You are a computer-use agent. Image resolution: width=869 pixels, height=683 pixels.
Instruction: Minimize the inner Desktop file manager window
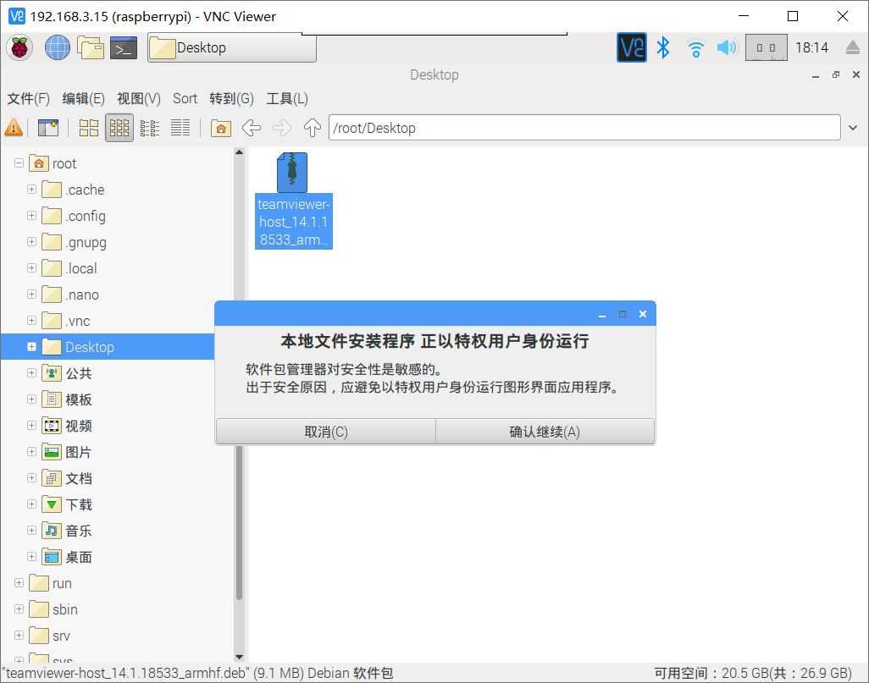[816, 75]
